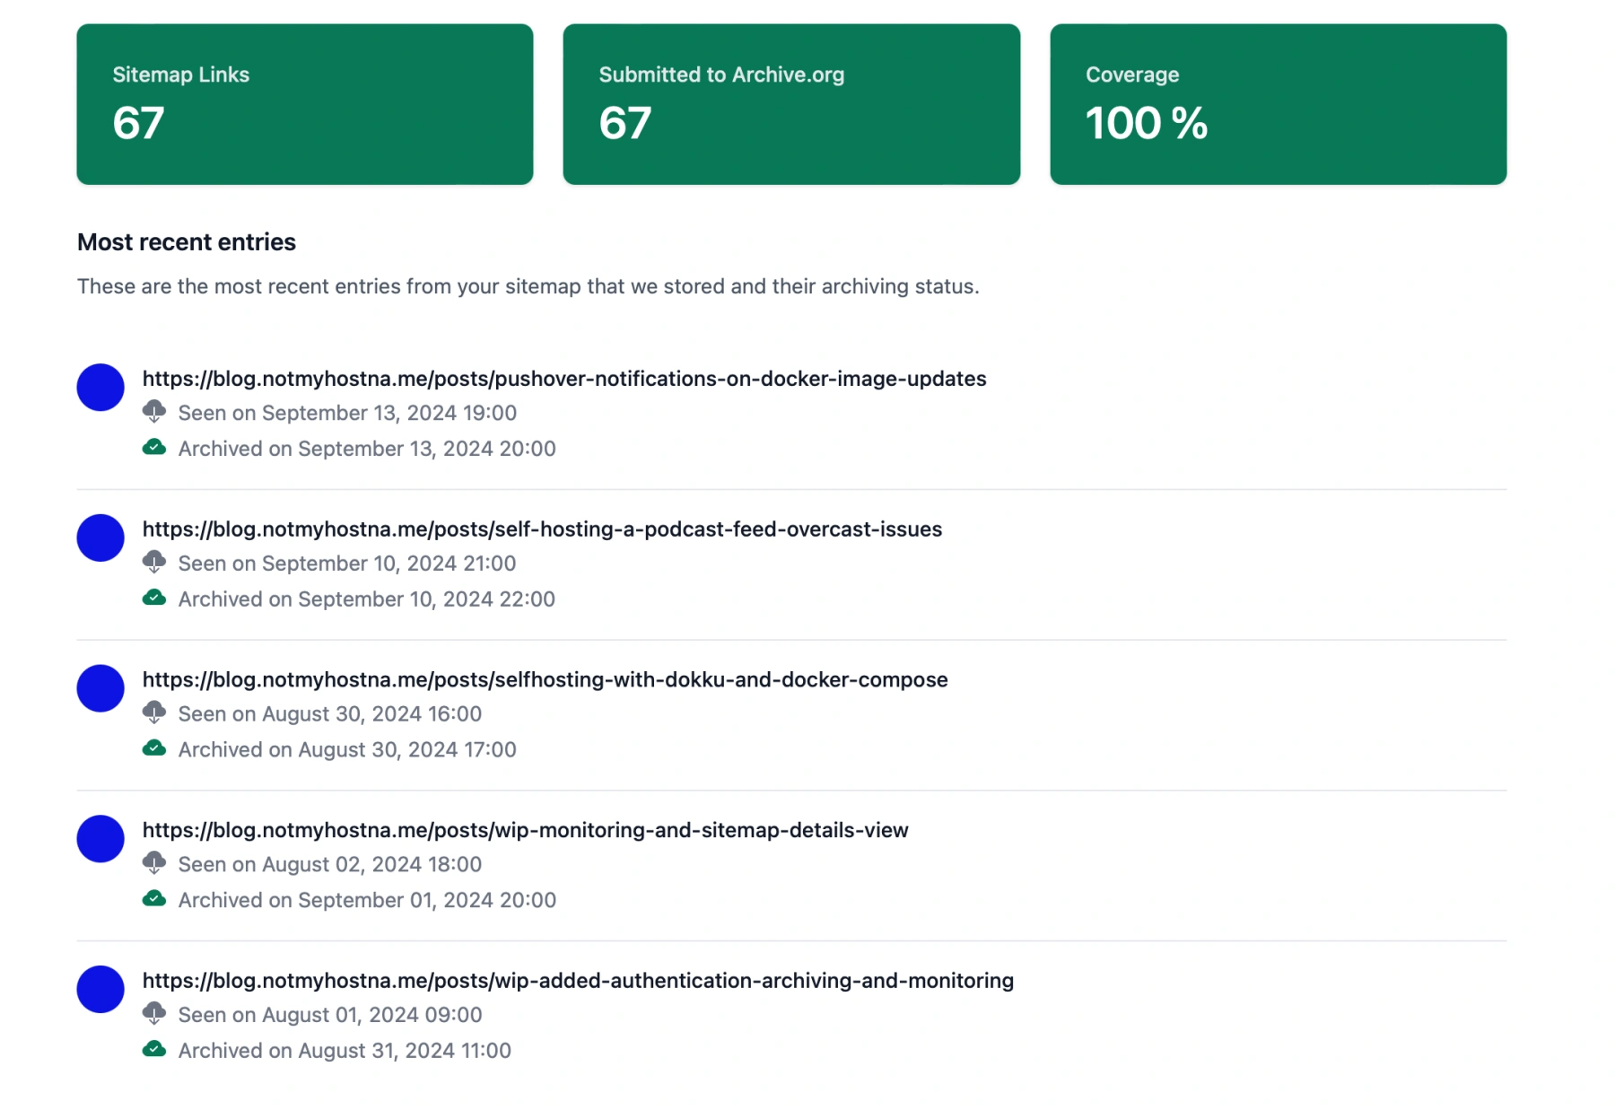Open the selfhosting-with-dokku-and-docker-compose link
1615x1110 pixels.
click(x=545, y=680)
